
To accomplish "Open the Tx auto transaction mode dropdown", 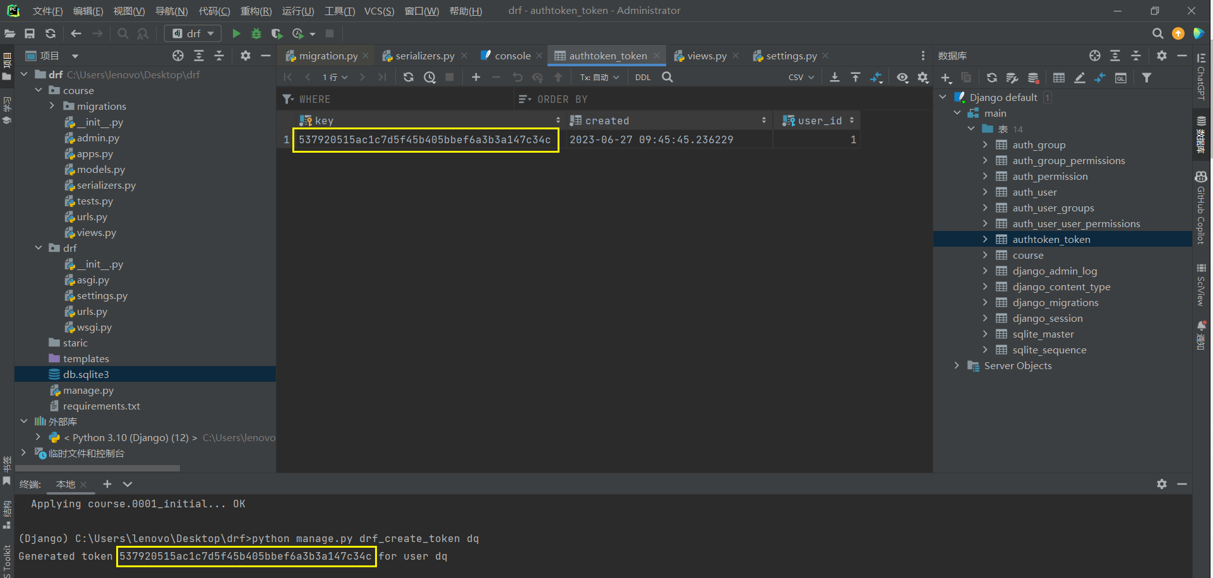I will click(599, 77).
